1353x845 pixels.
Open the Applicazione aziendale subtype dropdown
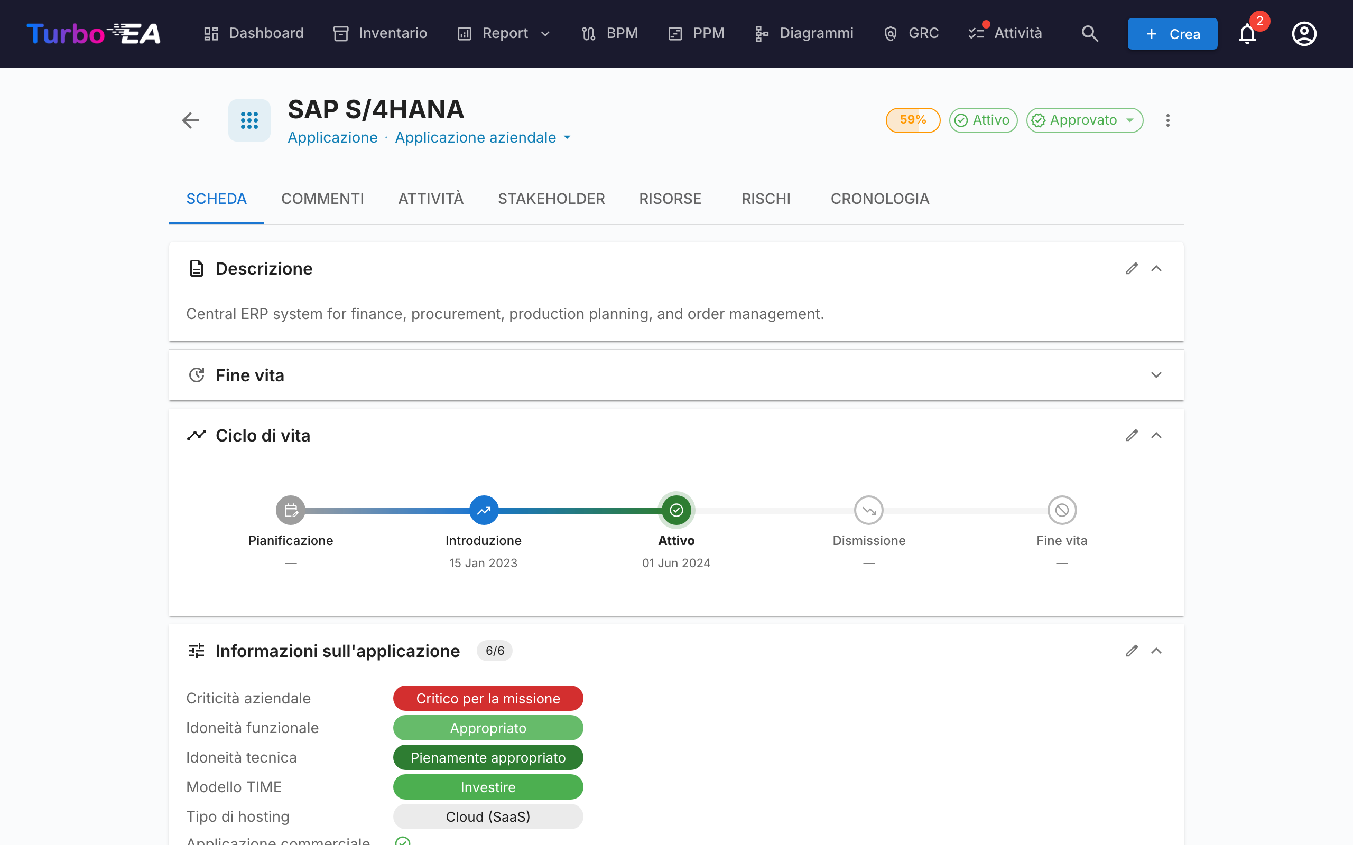[x=483, y=137]
